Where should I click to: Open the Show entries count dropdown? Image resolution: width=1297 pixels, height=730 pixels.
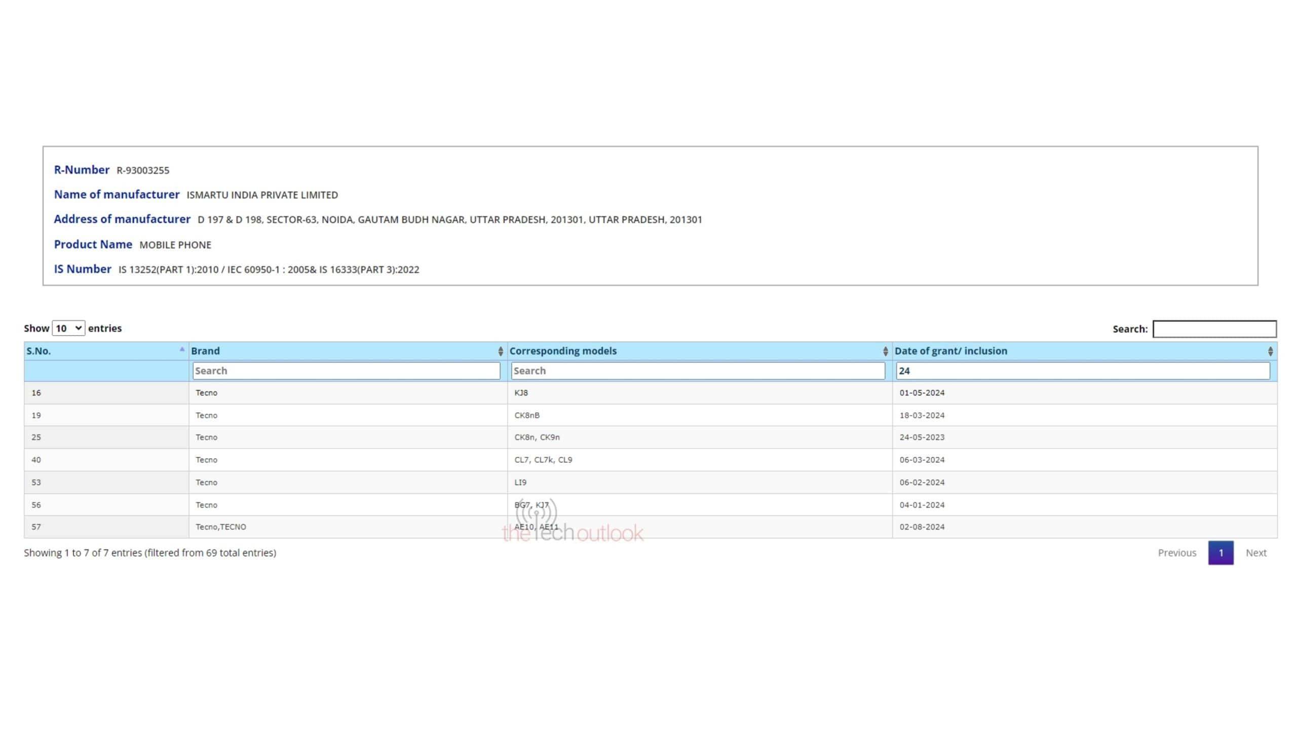click(68, 328)
